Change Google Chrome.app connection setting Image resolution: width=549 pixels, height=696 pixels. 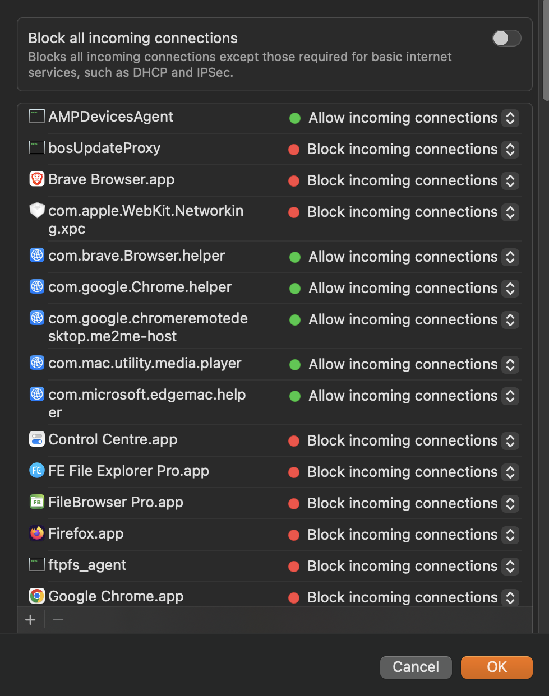click(510, 598)
